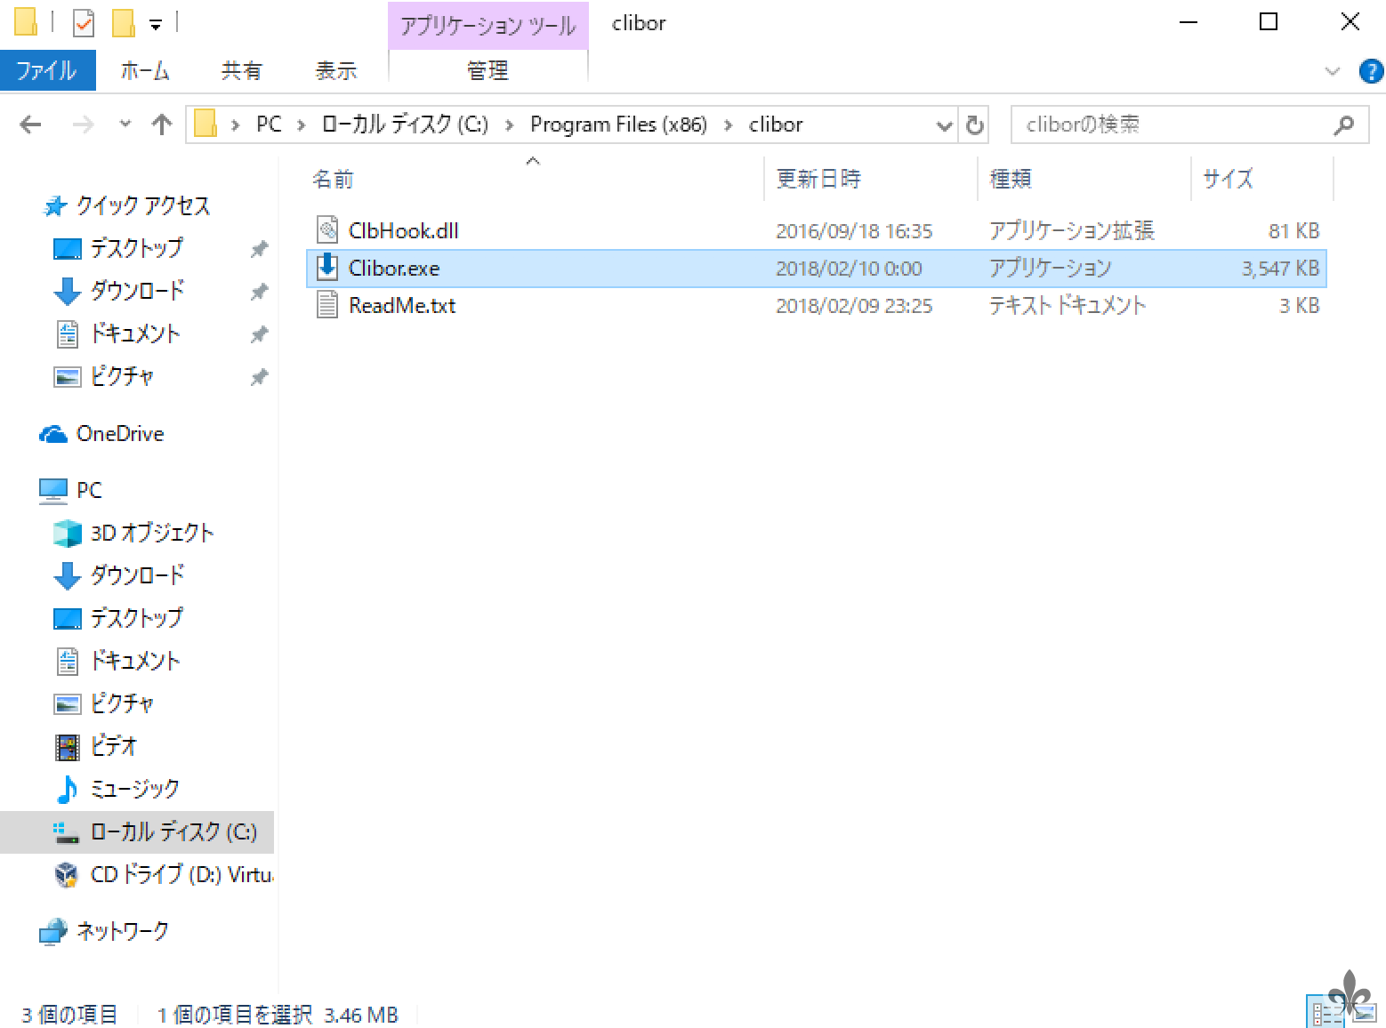This screenshot has height=1028, width=1386.
Task: Expand chevron after Local Disk (C:) in path
Action: 510,125
